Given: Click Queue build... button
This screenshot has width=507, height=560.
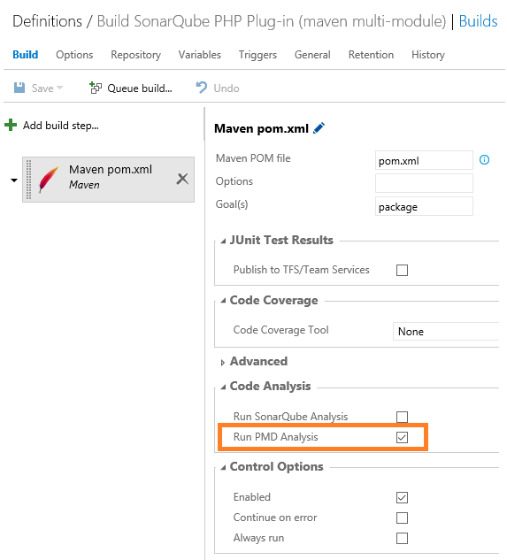Looking at the screenshot, I should click(131, 88).
